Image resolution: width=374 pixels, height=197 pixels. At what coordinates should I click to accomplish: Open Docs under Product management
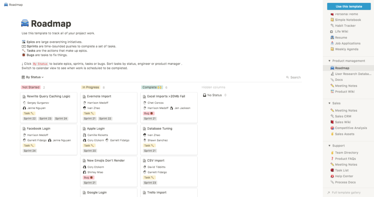[339, 80]
